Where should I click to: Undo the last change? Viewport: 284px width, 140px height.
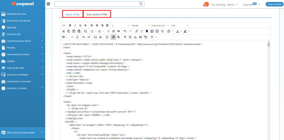pyautogui.click(x=125, y=31)
